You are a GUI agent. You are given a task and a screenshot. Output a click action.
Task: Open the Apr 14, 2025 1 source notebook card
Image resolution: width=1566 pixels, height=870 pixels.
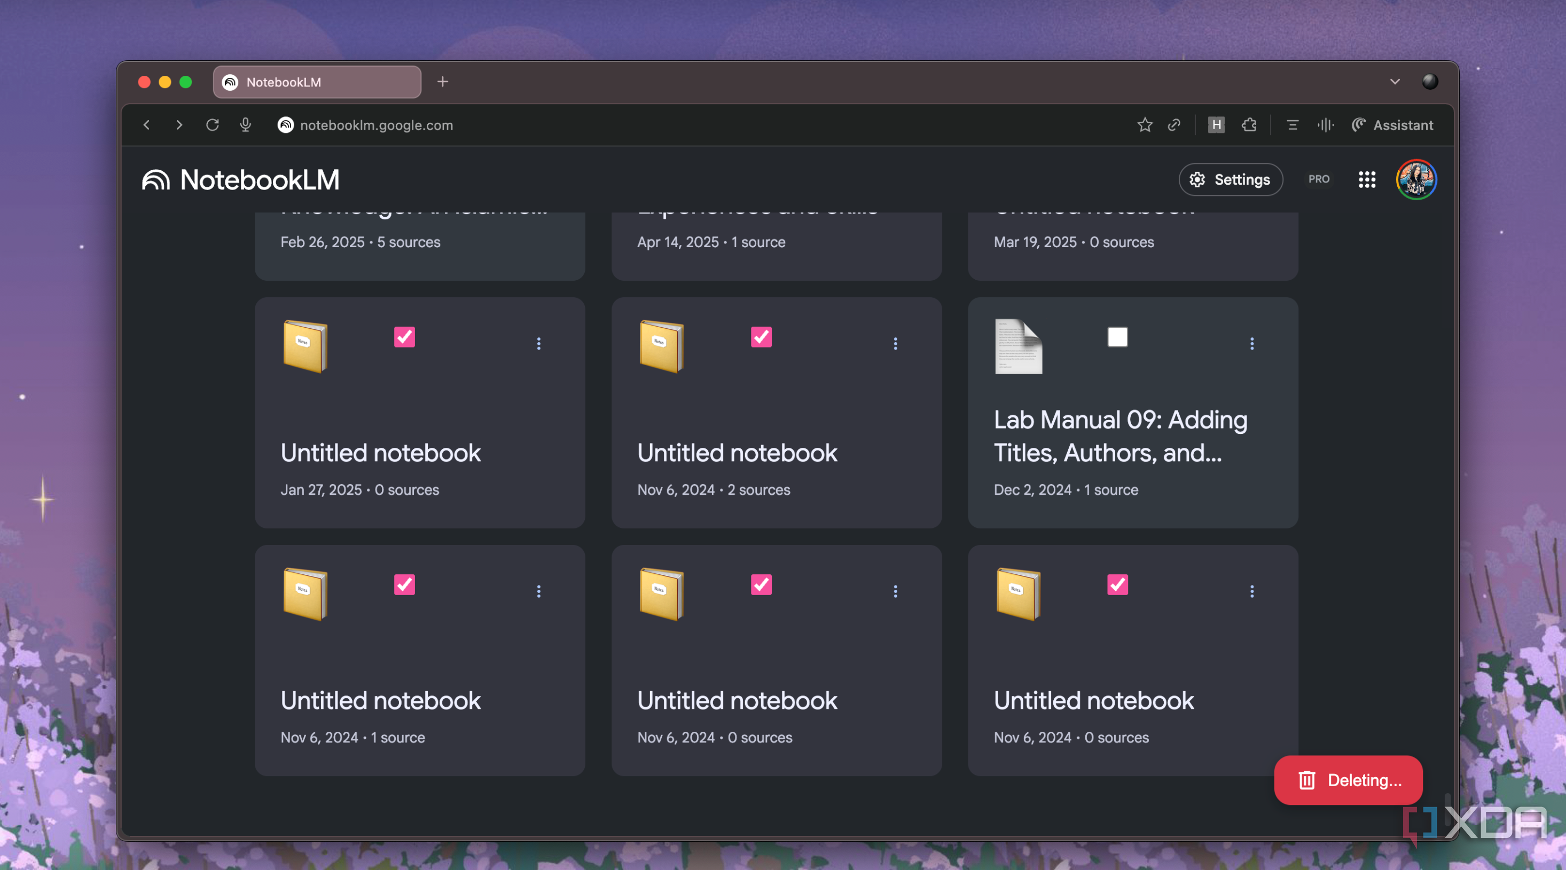pos(776,246)
